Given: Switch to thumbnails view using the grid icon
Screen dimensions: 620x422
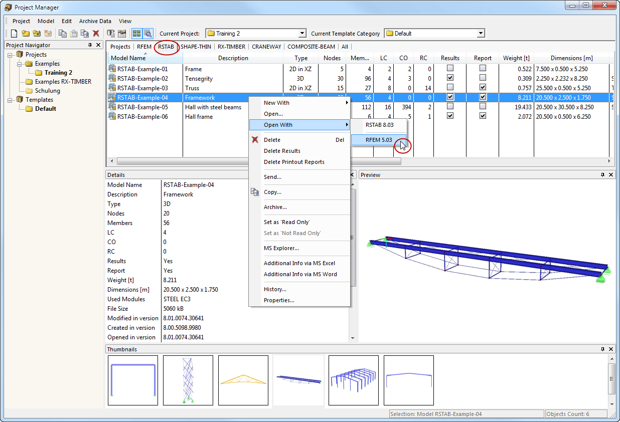Looking at the screenshot, I should (136, 34).
